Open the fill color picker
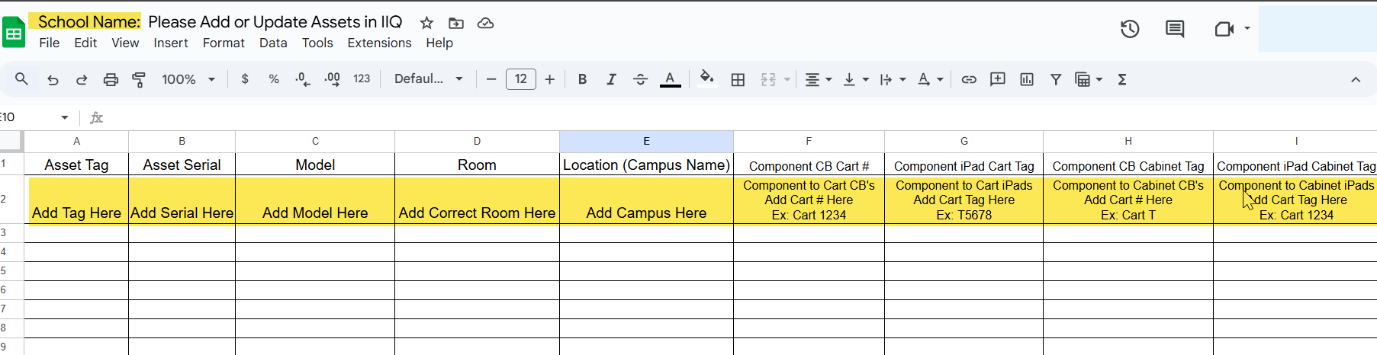 (x=707, y=79)
